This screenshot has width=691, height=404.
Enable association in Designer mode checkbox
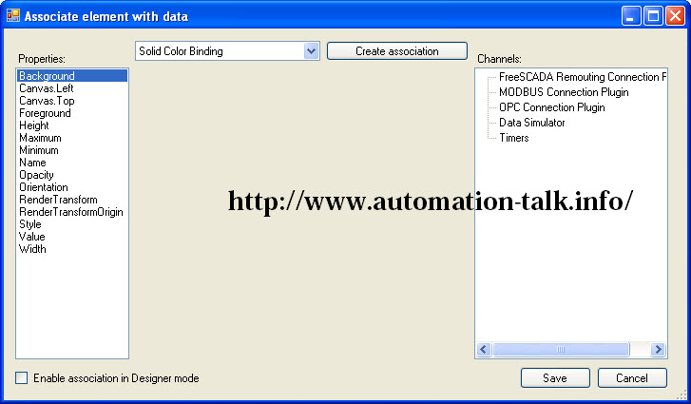pyautogui.click(x=21, y=378)
